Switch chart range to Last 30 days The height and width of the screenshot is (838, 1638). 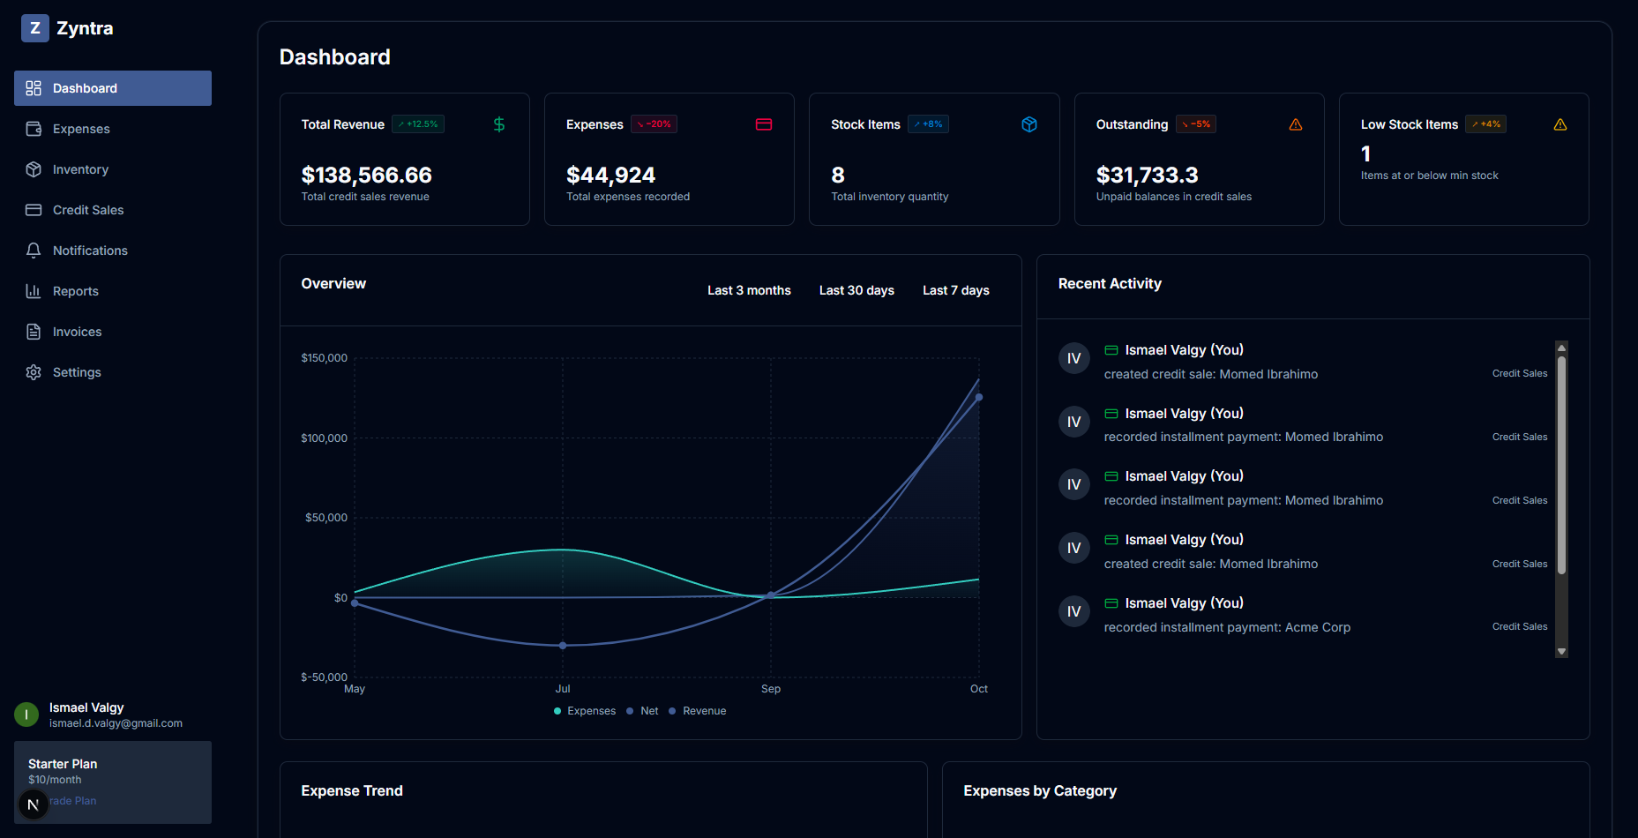[x=856, y=290]
